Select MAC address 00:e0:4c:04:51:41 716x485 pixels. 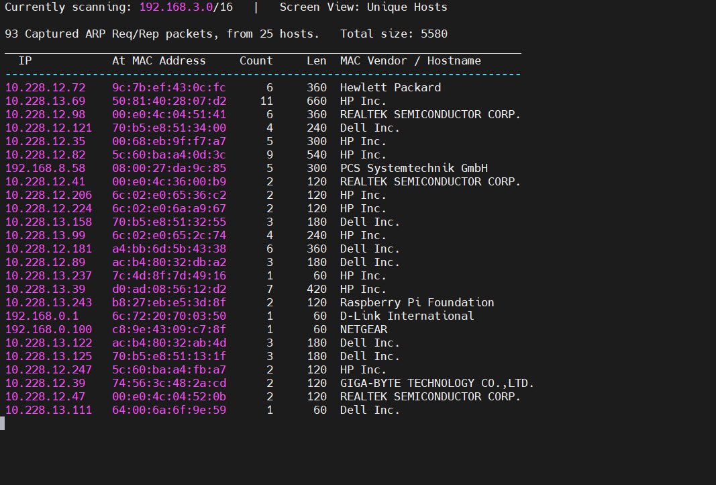[x=169, y=114]
